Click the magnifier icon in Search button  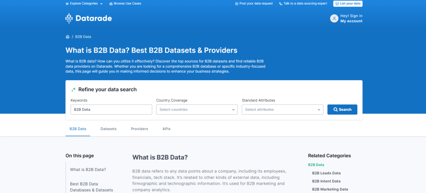(336, 110)
